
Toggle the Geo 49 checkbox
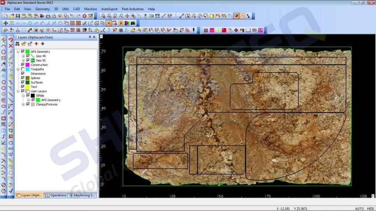(x=28, y=56)
